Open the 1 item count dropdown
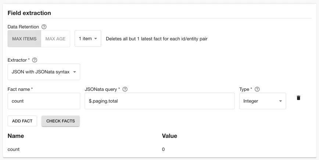The image size is (319, 160). 88,39
